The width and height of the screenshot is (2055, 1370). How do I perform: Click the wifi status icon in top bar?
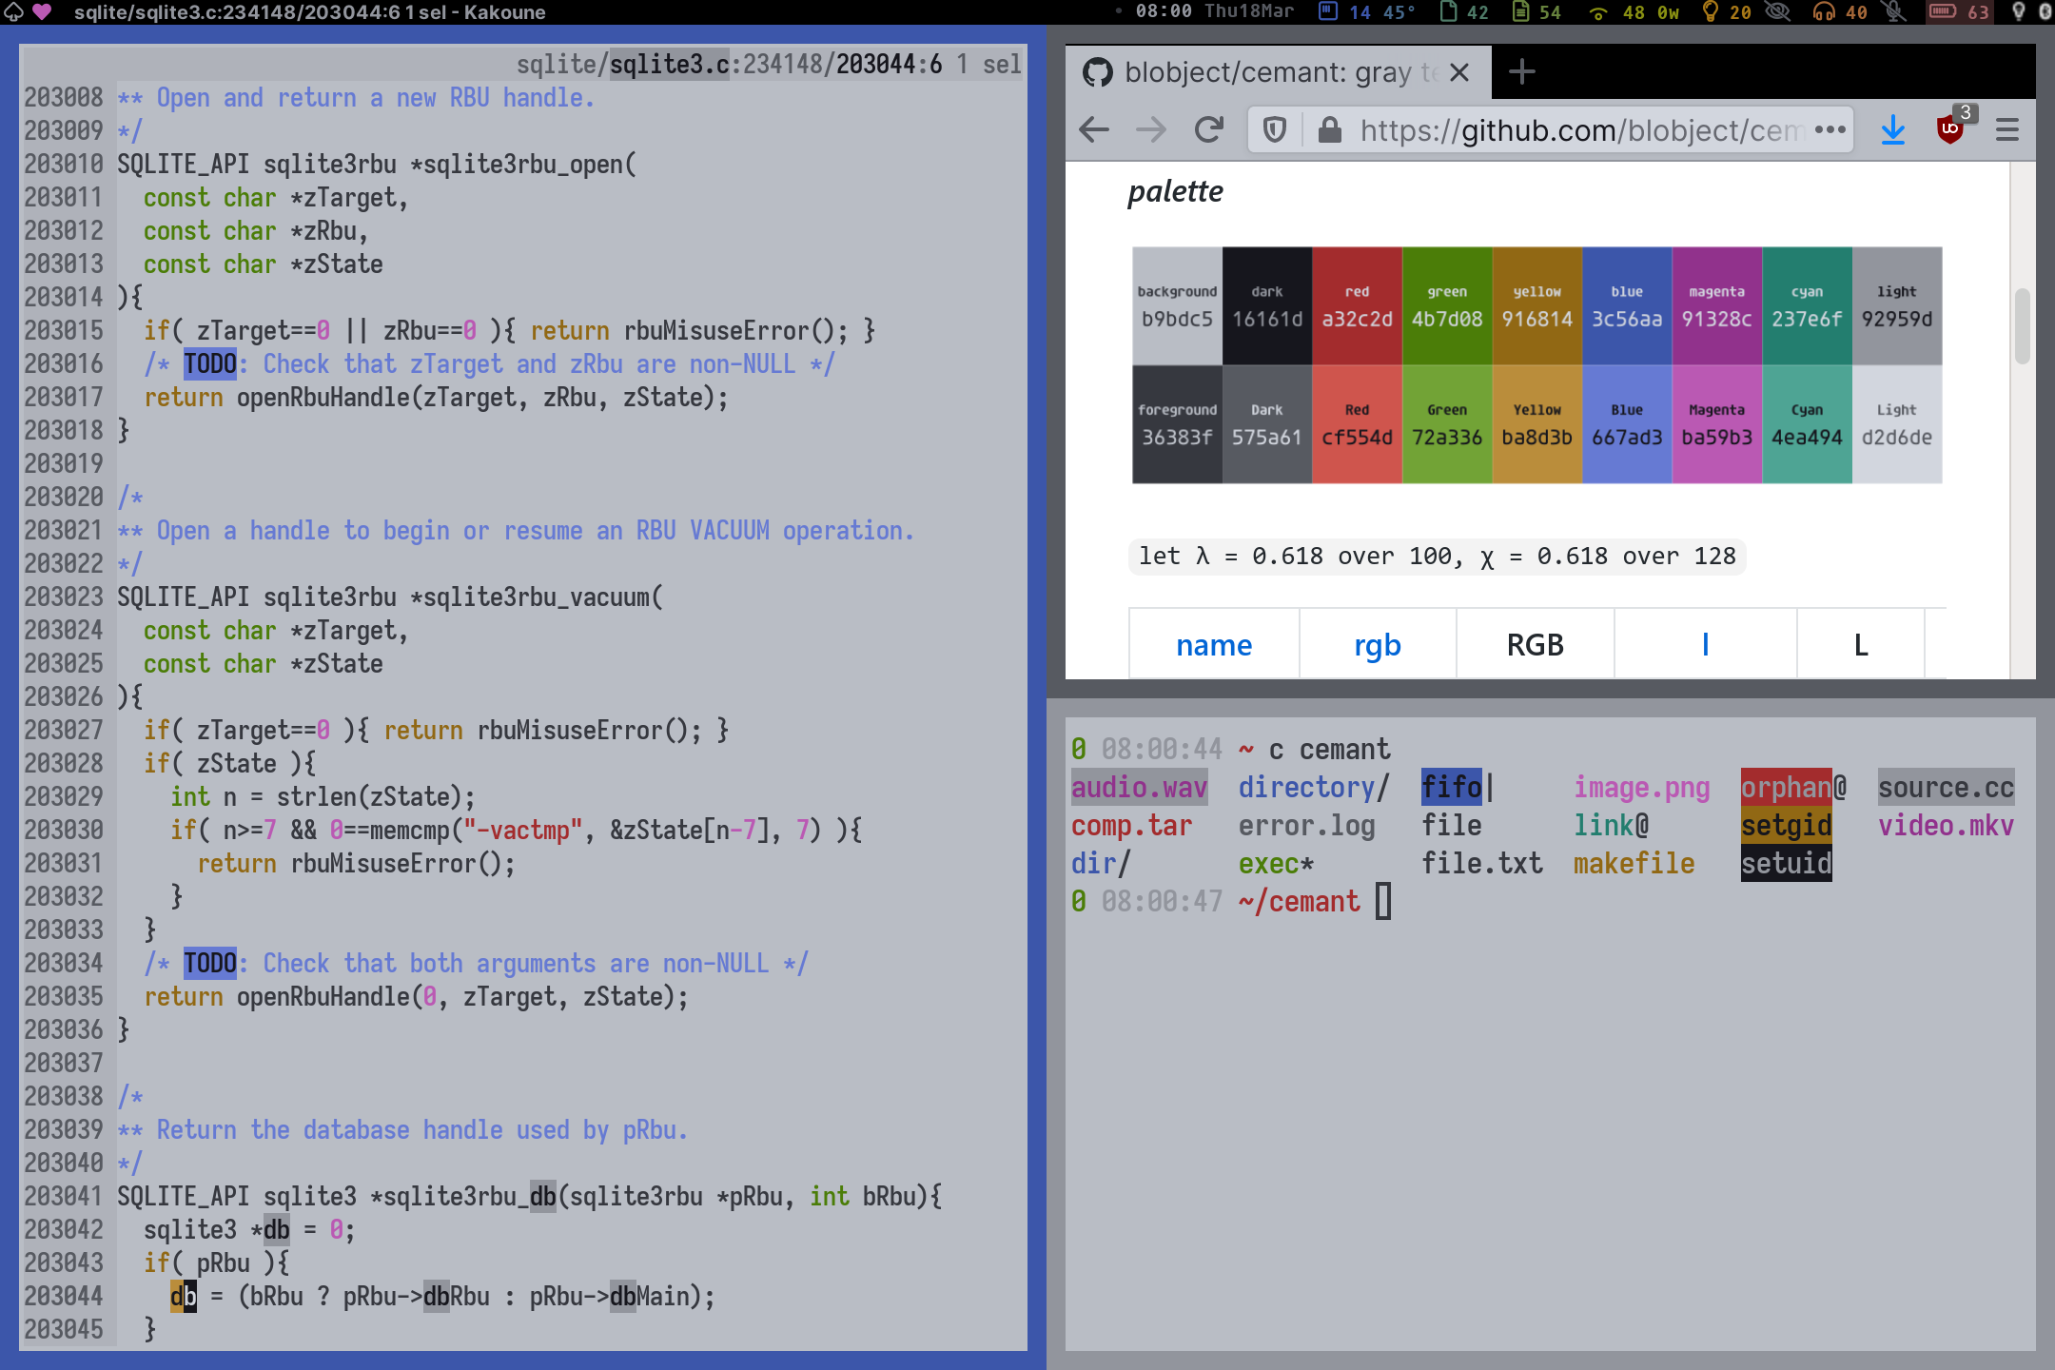[1598, 11]
